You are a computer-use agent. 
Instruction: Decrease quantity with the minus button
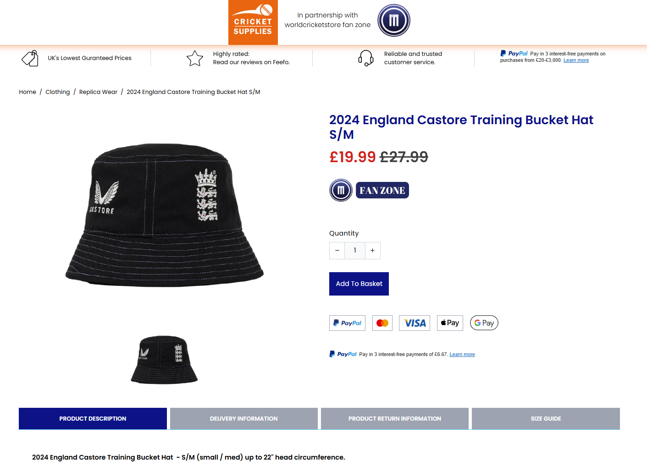(x=337, y=251)
